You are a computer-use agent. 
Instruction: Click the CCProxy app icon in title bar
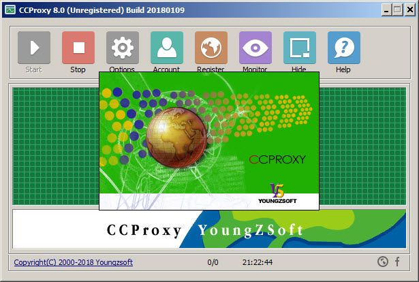[x=10, y=10]
